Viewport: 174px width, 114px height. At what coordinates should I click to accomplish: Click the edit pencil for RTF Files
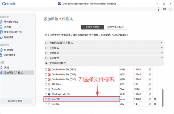pyautogui.click(x=150, y=84)
